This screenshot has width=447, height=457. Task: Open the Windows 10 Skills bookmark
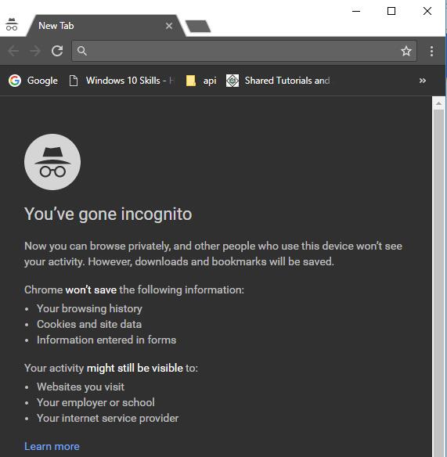coord(121,81)
